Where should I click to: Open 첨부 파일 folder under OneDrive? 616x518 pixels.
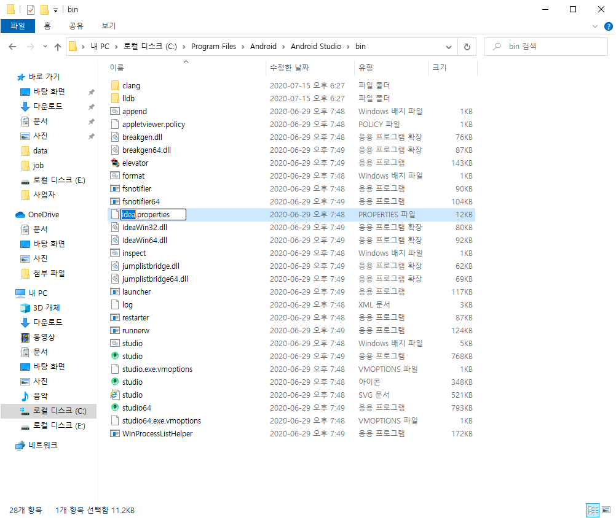tap(49, 273)
